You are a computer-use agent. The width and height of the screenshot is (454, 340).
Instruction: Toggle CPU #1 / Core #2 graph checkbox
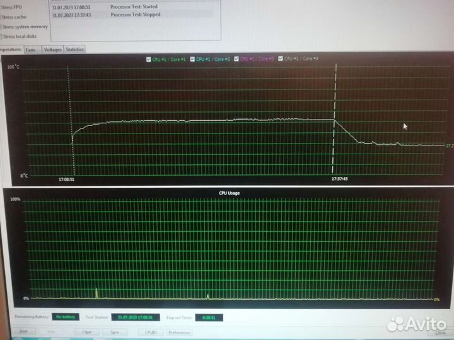pyautogui.click(x=192, y=59)
